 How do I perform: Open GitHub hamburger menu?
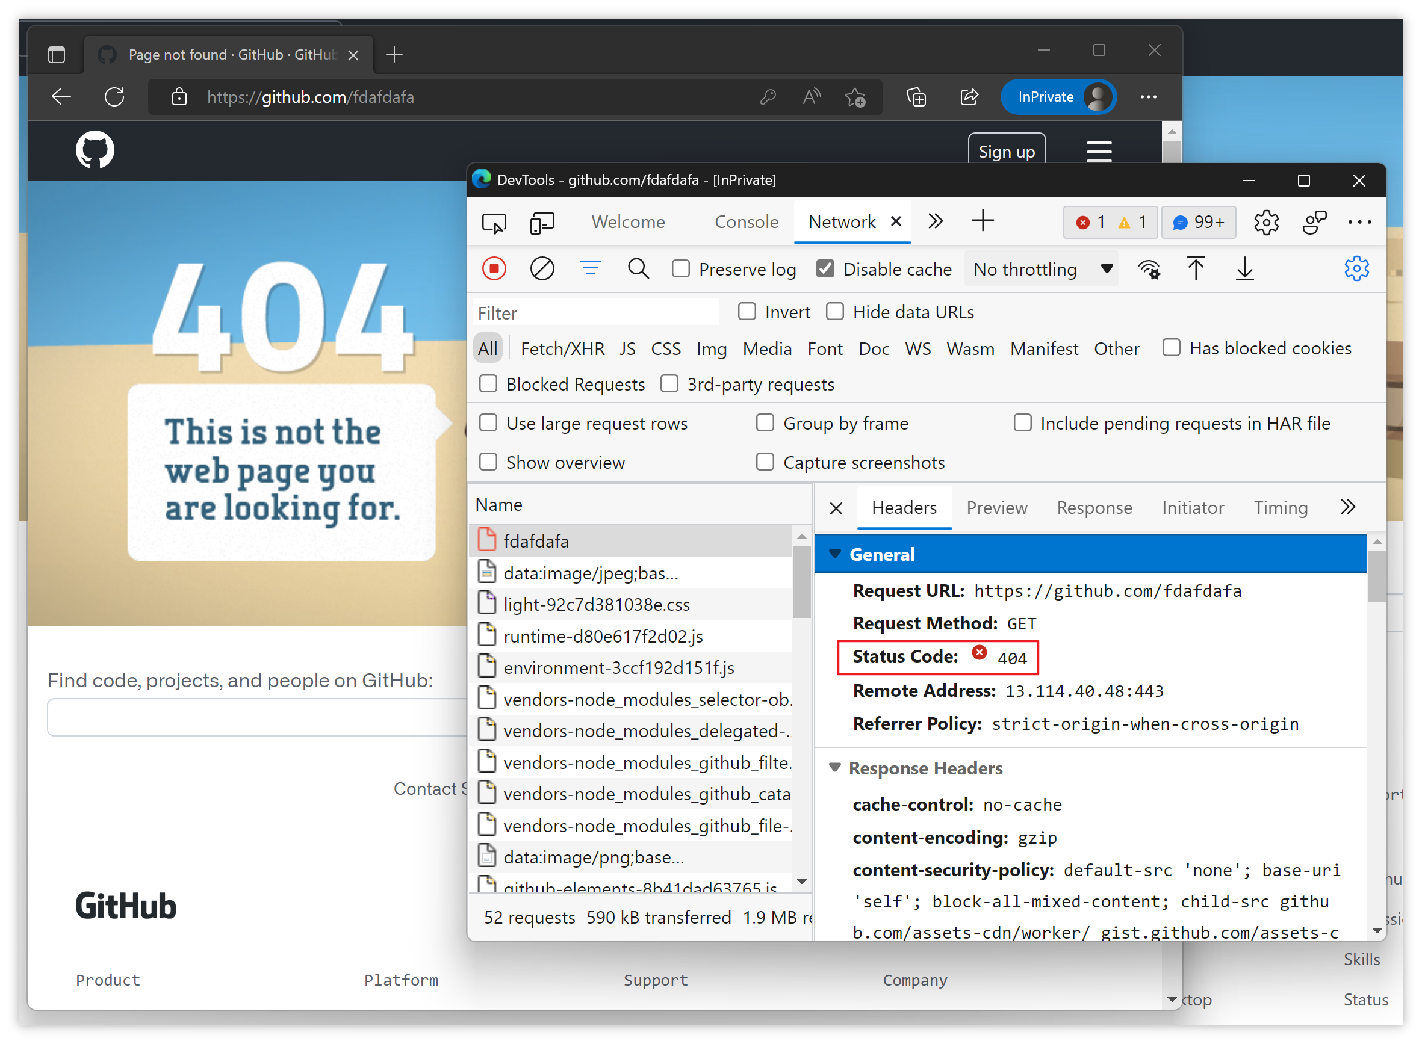[1099, 150]
